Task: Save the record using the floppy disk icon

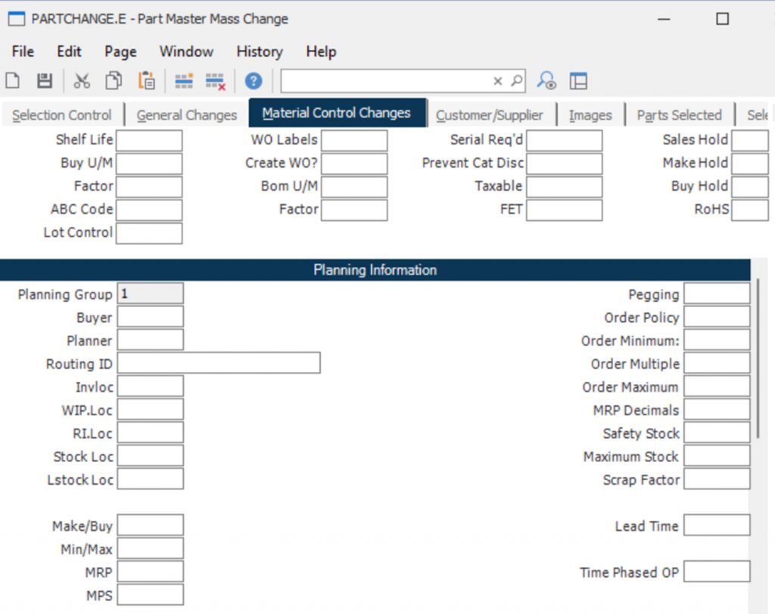Action: 45,80
